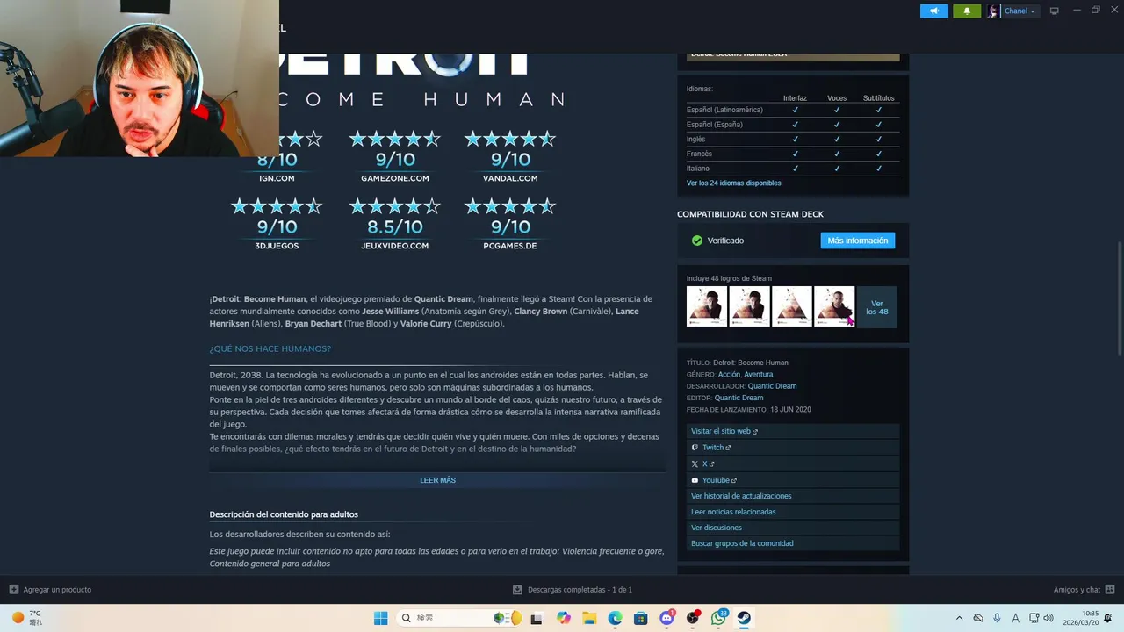
Task: Click Ver los 48 achievements tile
Action: 876,307
